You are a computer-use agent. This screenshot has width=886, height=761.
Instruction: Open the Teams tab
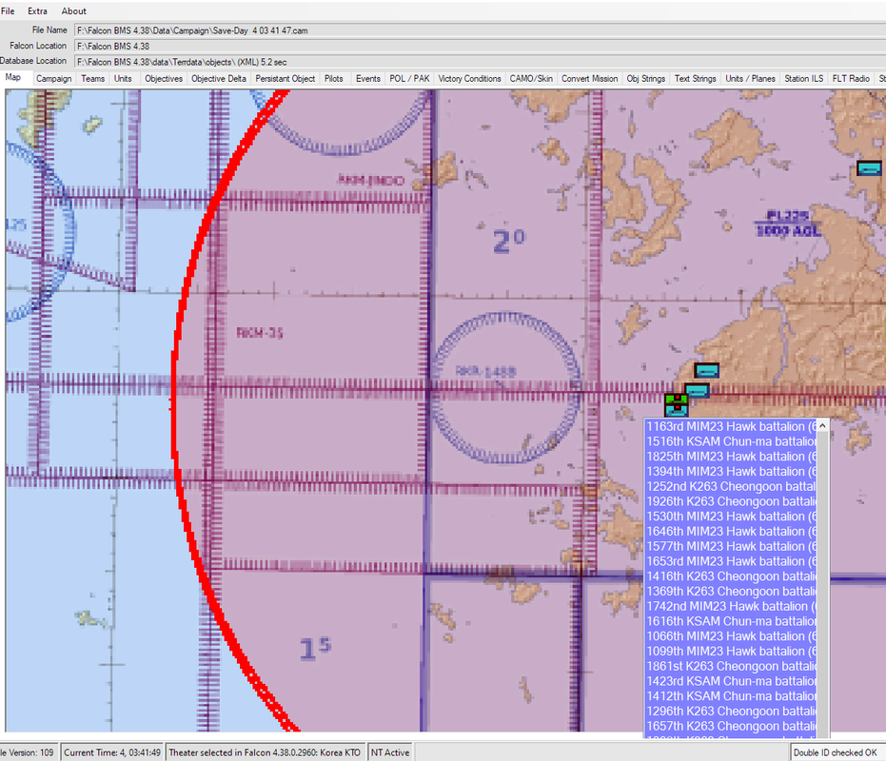coord(92,79)
